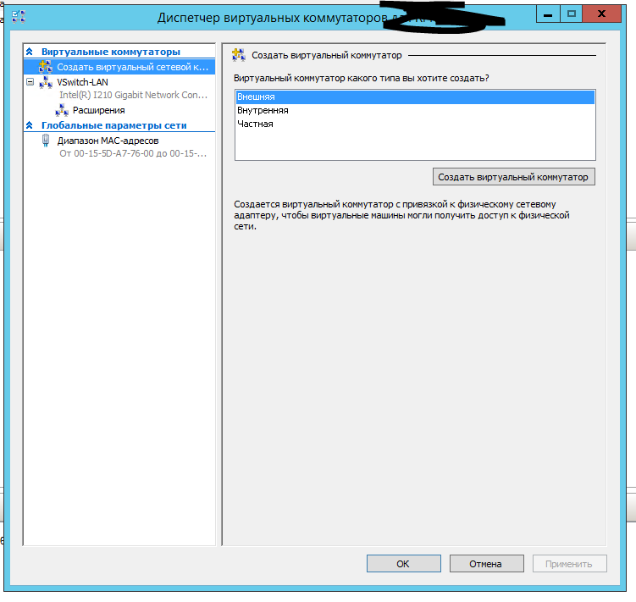Collapse the Виртуальные коммутаторы section chevron
The image size is (636, 602).
click(x=30, y=52)
